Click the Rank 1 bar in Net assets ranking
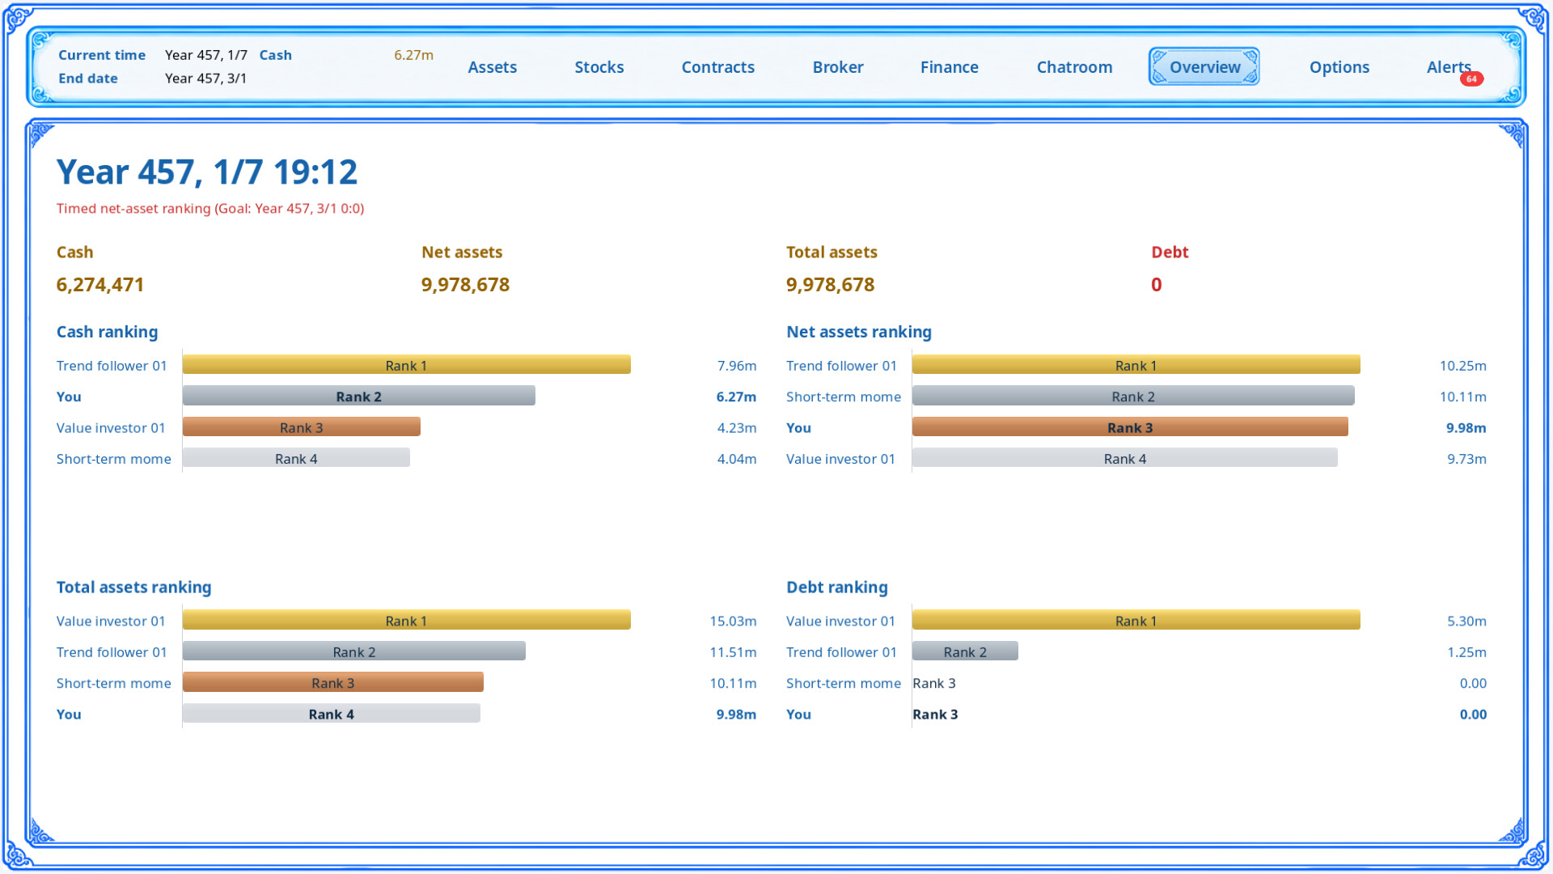Screen dimensions: 1553x874 point(1136,365)
